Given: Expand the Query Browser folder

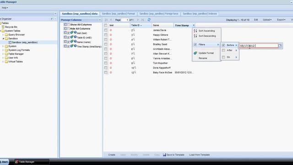Looking at the screenshot, I should point(3,35).
